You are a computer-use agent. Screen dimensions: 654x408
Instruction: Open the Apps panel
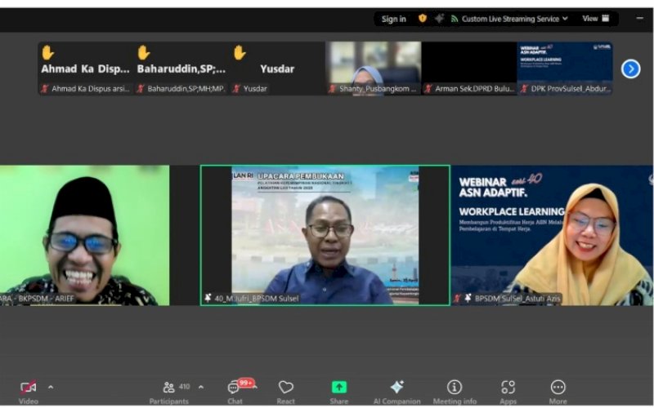(508, 388)
